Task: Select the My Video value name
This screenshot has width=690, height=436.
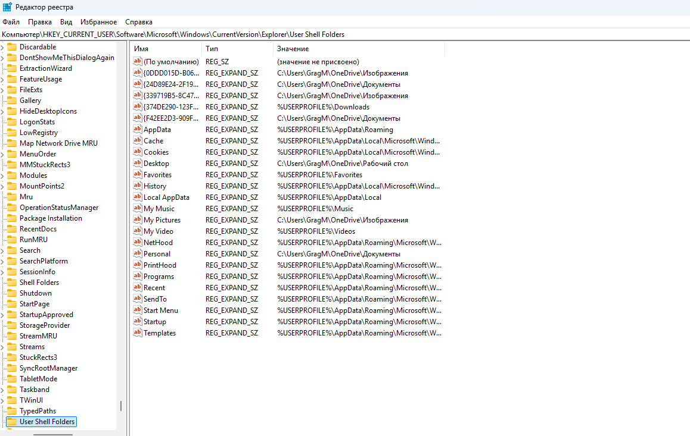Action: click(158, 231)
